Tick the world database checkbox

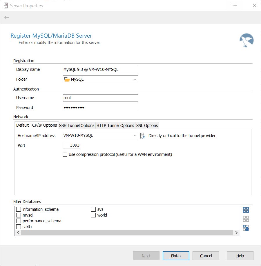click(93, 215)
